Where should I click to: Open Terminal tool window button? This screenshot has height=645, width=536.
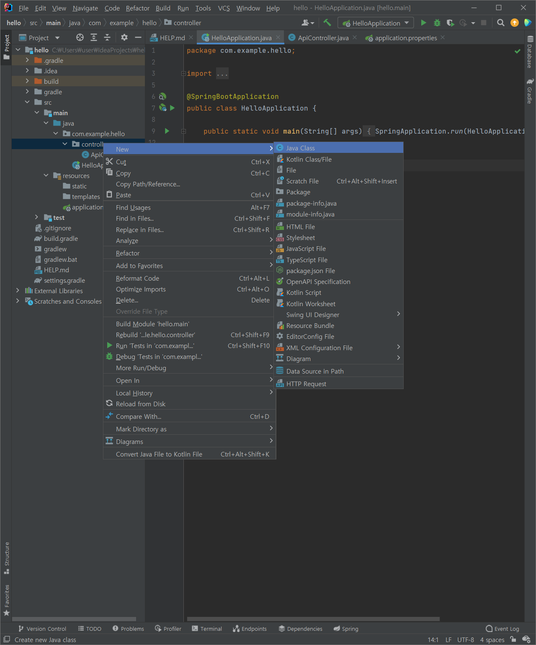tap(207, 629)
